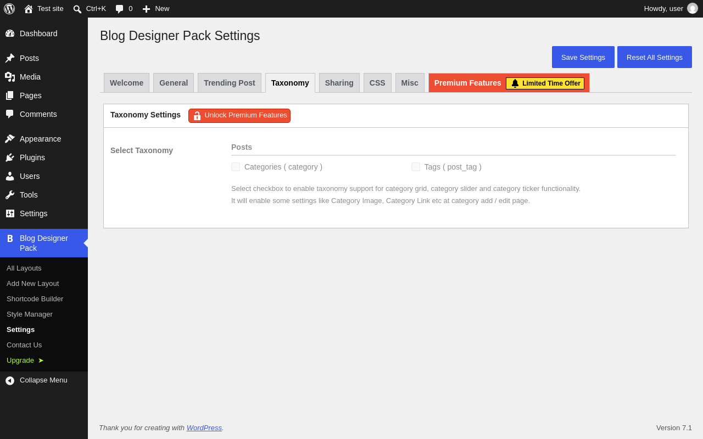Click the Dashboard gauge icon
703x439 pixels.
pos(10,33)
